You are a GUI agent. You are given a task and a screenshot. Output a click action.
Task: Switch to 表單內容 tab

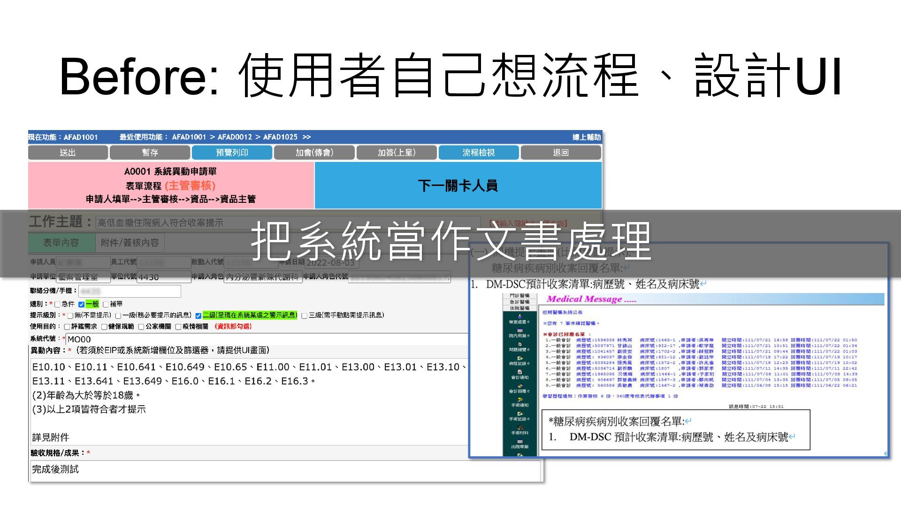click(x=61, y=243)
